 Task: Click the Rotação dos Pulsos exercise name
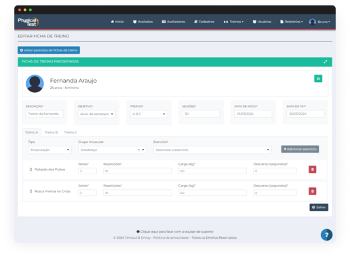click(50, 170)
